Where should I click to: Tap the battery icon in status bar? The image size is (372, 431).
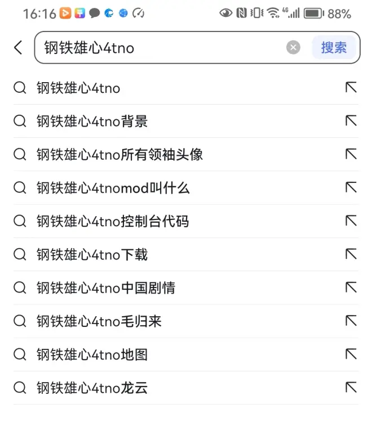pyautogui.click(x=314, y=14)
